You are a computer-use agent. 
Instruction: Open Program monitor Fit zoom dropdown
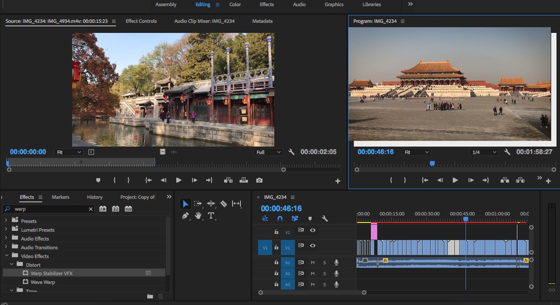point(416,152)
